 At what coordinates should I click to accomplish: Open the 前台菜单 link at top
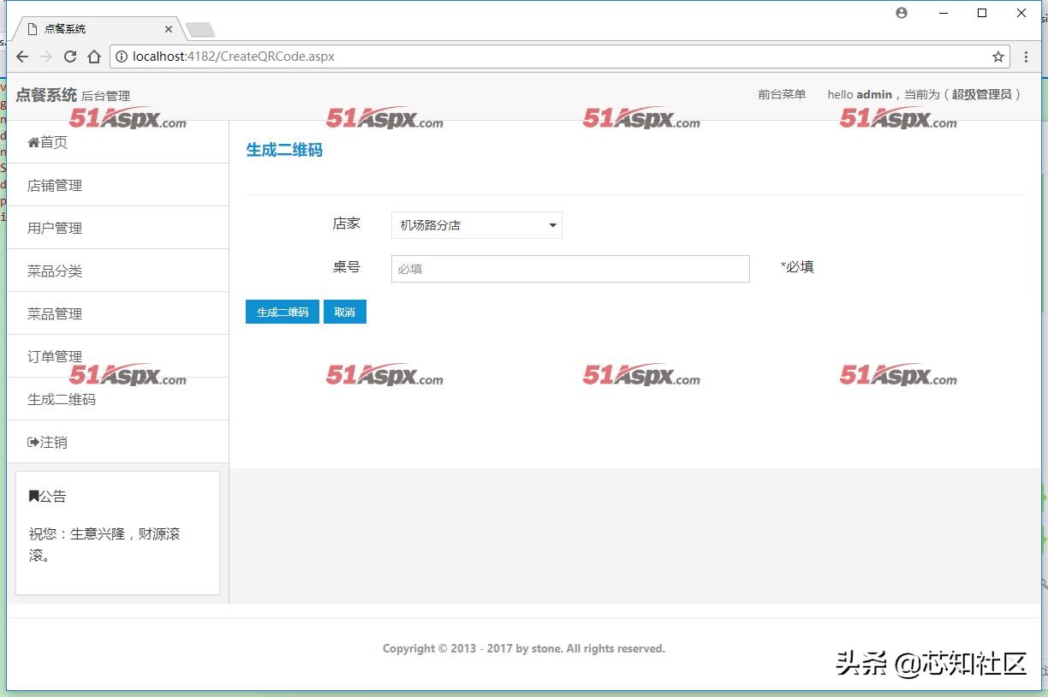(x=782, y=95)
